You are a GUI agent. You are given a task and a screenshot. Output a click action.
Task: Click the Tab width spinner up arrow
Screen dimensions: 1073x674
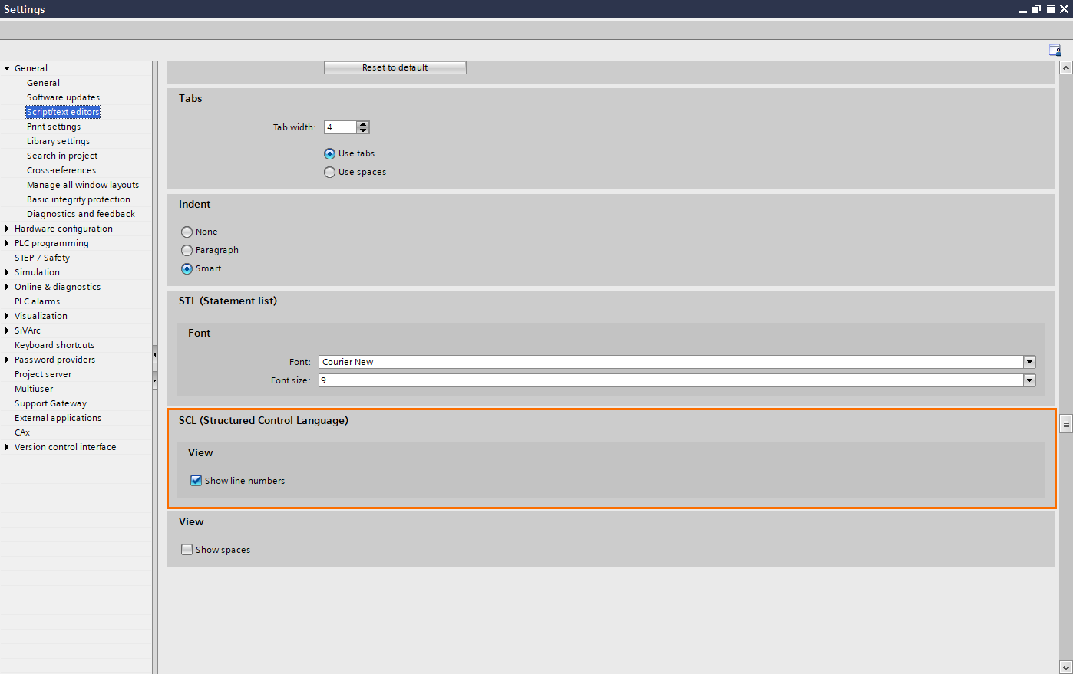362,123
